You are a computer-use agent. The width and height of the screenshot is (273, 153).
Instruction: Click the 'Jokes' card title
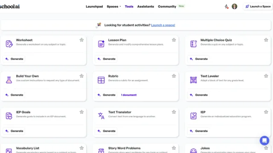pos(205,148)
